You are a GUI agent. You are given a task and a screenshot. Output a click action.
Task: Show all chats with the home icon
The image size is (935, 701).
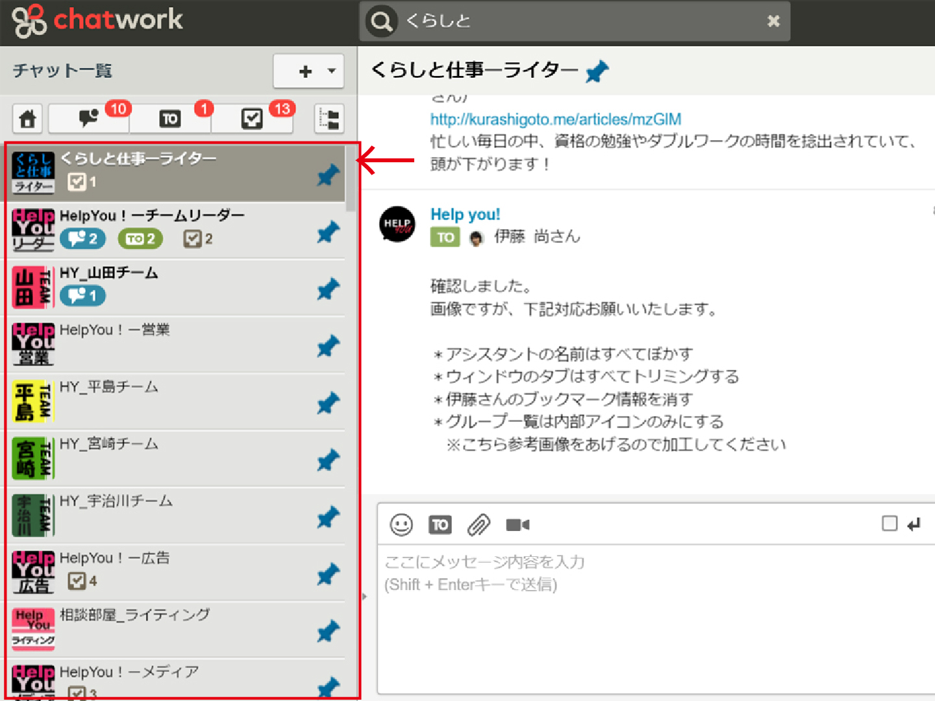tap(27, 119)
